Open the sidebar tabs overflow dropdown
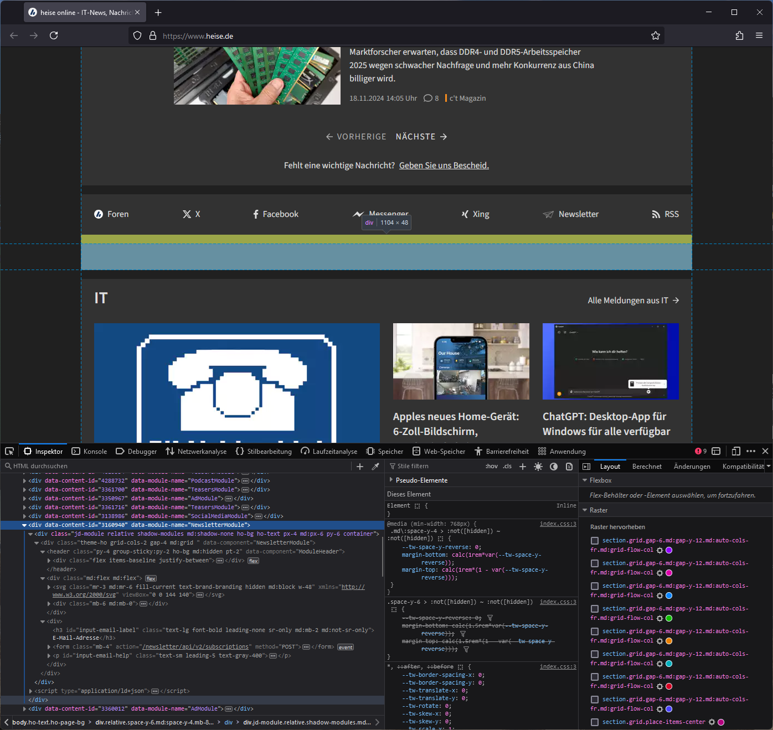 click(769, 467)
